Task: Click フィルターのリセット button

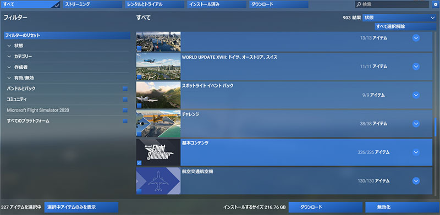Action: [x=67, y=35]
